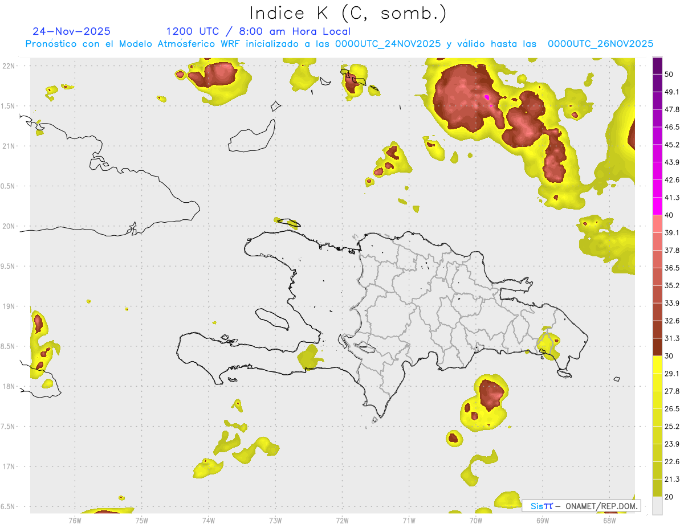Click the colorbar value label 27.8
The image size is (684, 528).
coord(672,391)
